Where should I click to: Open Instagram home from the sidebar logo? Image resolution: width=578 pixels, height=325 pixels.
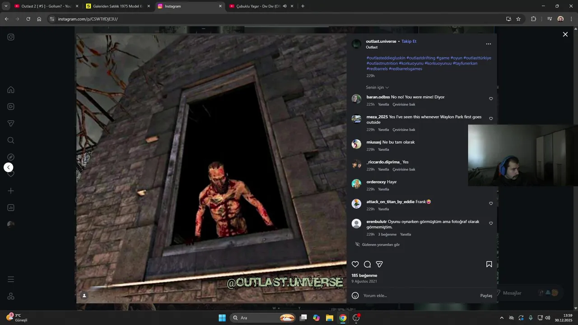pos(11,37)
